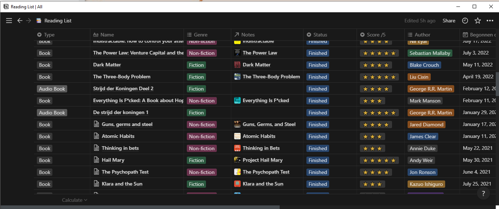499x209 pixels.
Task: Click page icon beside Atomic Habits name
Action: 96,136
